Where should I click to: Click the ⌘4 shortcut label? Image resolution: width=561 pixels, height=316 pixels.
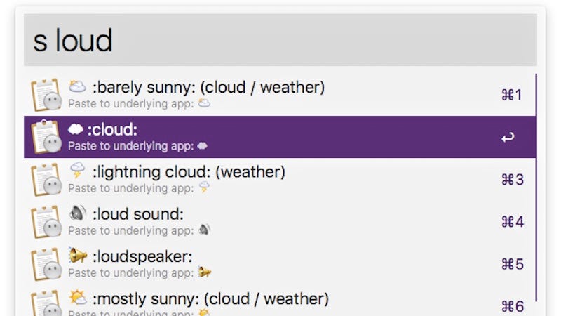pos(513,222)
